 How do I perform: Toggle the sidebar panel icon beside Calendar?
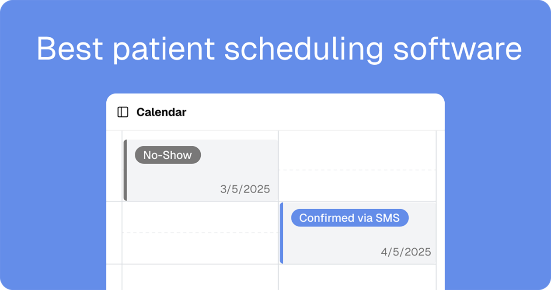[123, 112]
